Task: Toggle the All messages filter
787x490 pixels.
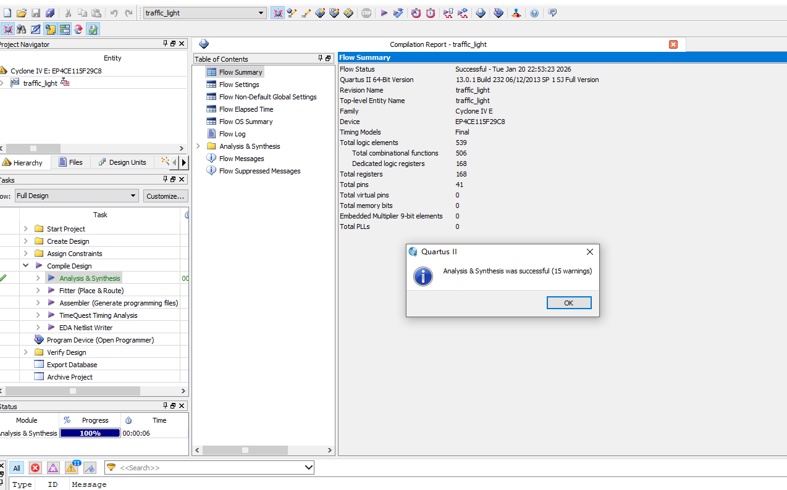Action: [x=17, y=468]
